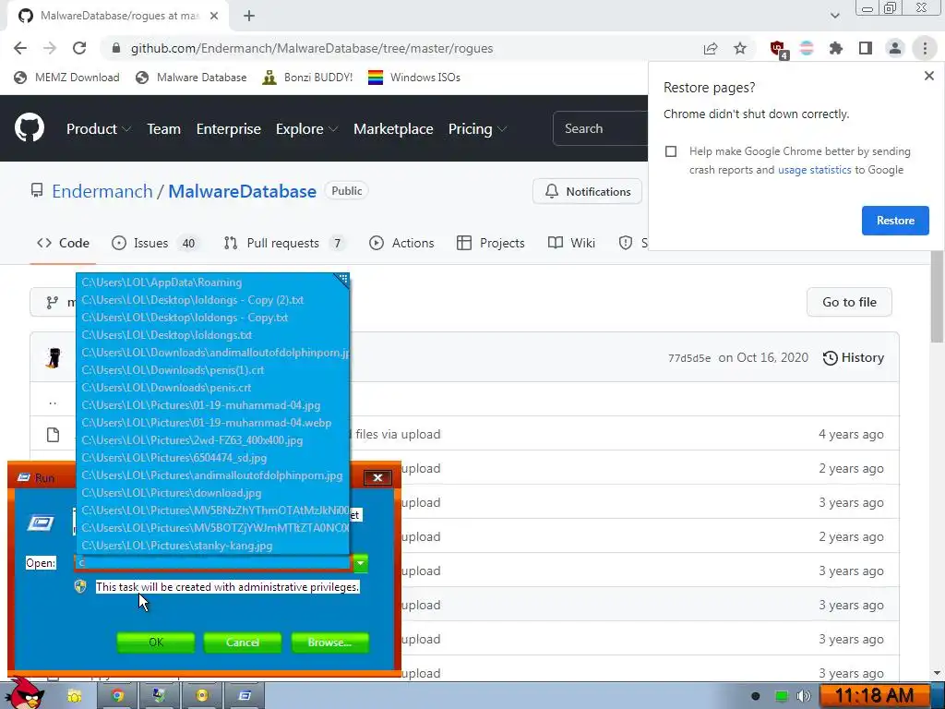This screenshot has height=709, width=945.
Task: Select C:\Users\LOL\AppData\Roaming suggestion
Action: [x=212, y=282]
